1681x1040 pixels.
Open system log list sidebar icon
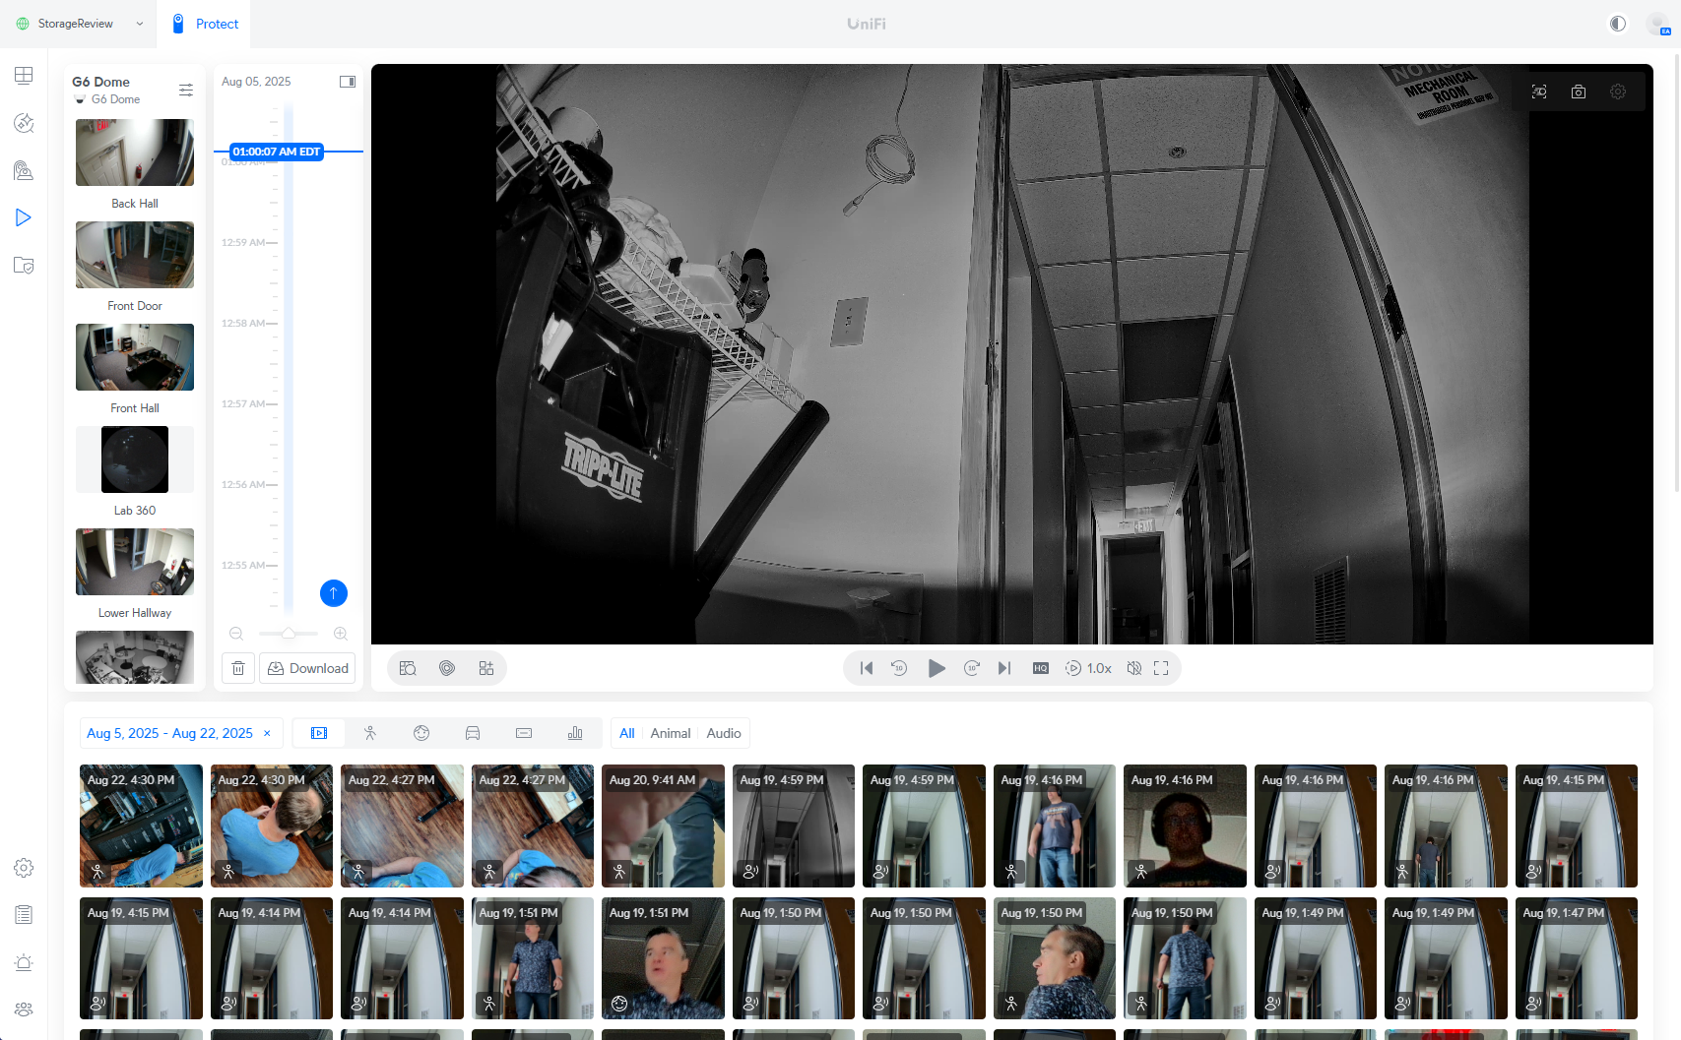click(24, 915)
